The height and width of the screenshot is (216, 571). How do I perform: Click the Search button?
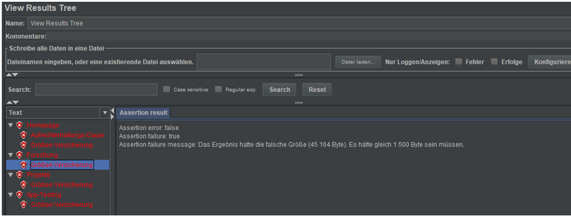tap(280, 89)
